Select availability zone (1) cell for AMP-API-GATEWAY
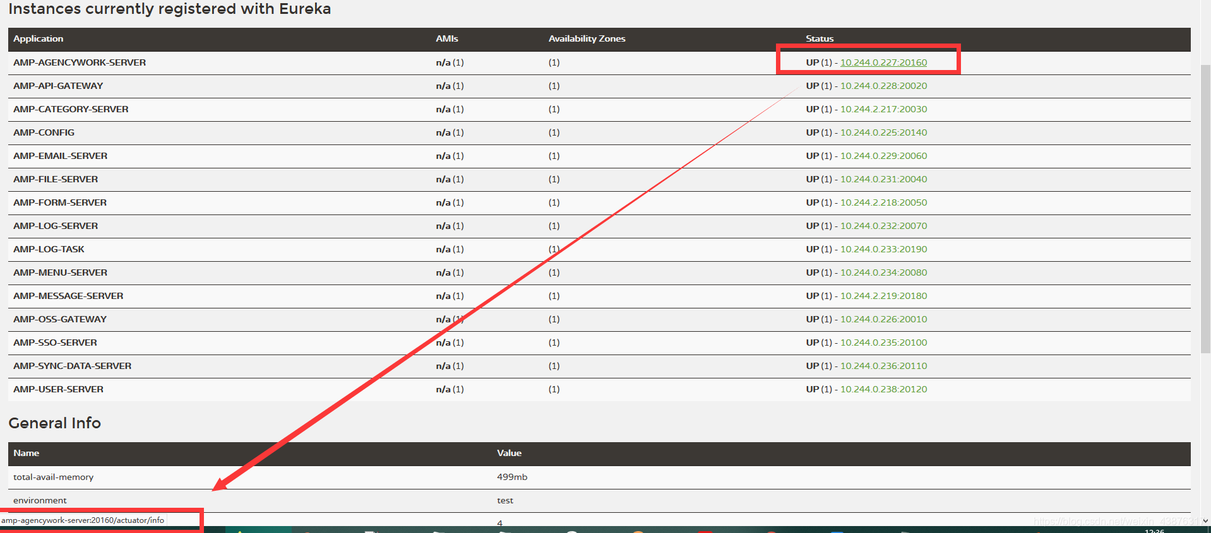Screen dimensions: 1211x533 pyautogui.click(x=554, y=86)
